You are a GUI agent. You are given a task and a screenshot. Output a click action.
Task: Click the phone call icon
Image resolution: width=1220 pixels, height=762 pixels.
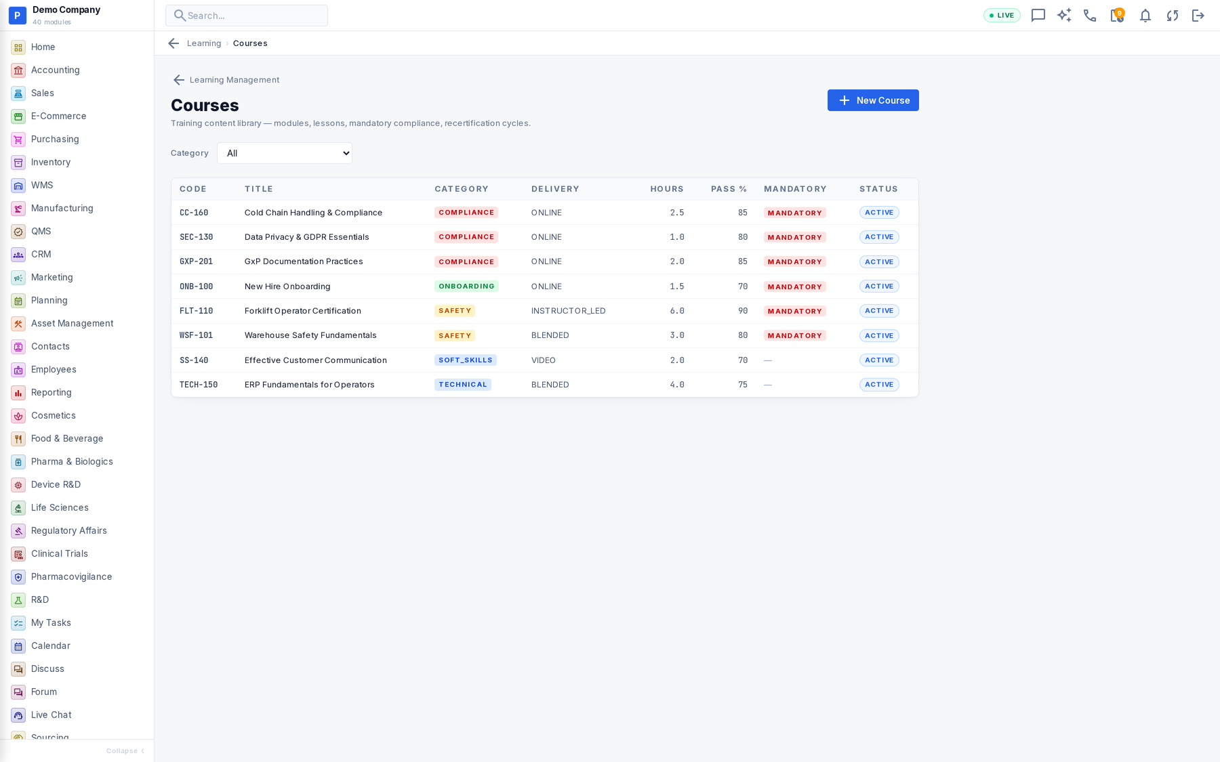click(1090, 16)
